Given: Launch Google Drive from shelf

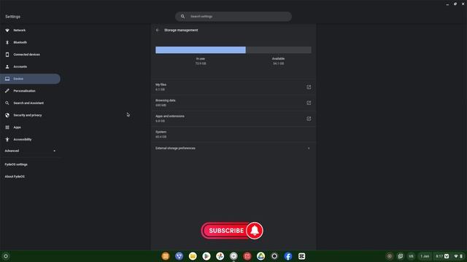Looking at the screenshot, I should 261,256.
